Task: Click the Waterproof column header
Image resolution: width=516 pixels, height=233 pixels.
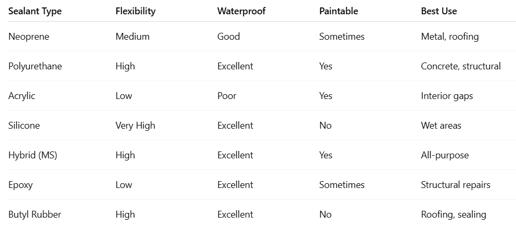Action: (x=241, y=11)
